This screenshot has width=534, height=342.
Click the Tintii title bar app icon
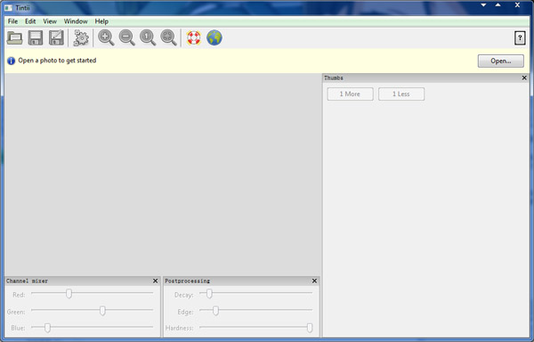(x=8, y=7)
